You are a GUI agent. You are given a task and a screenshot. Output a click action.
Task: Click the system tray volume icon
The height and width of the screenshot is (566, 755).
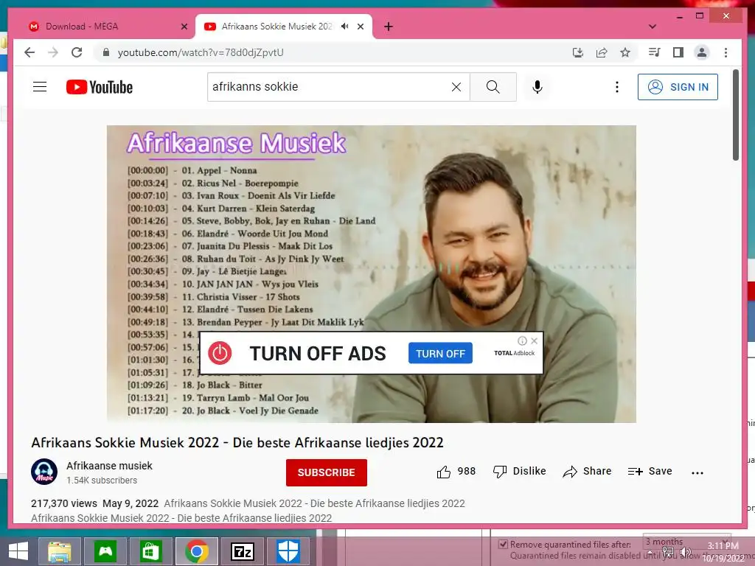685,553
